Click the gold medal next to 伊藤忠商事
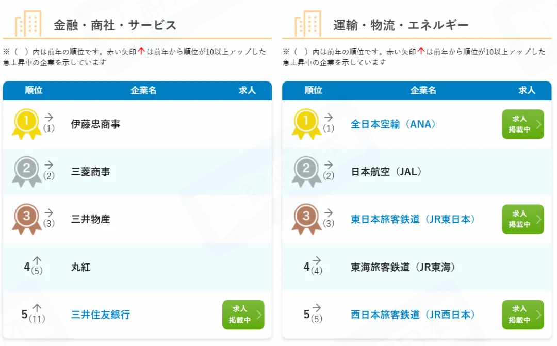The image size is (557, 346). click(27, 124)
